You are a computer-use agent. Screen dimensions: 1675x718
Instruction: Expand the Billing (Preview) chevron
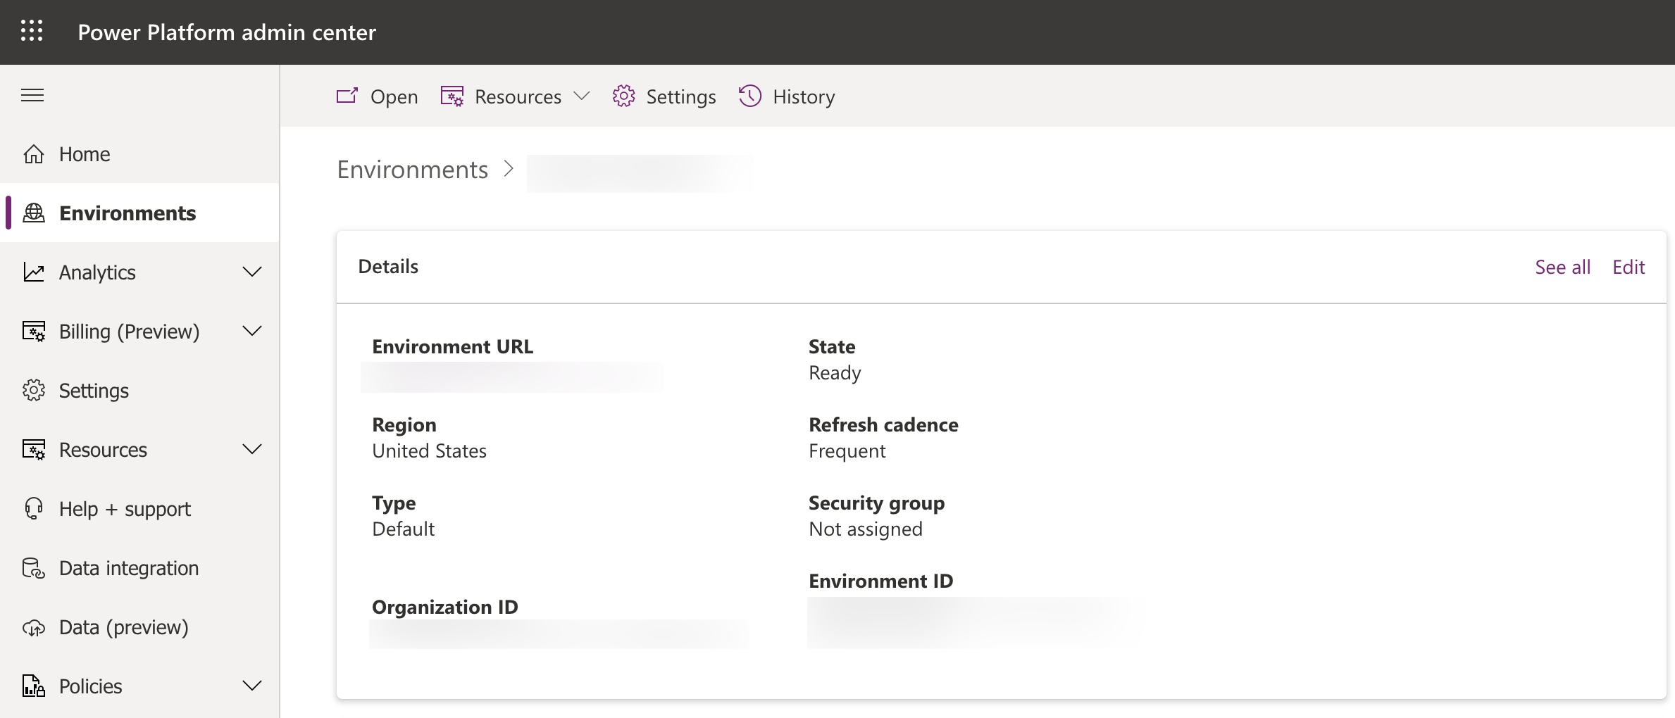point(252,331)
